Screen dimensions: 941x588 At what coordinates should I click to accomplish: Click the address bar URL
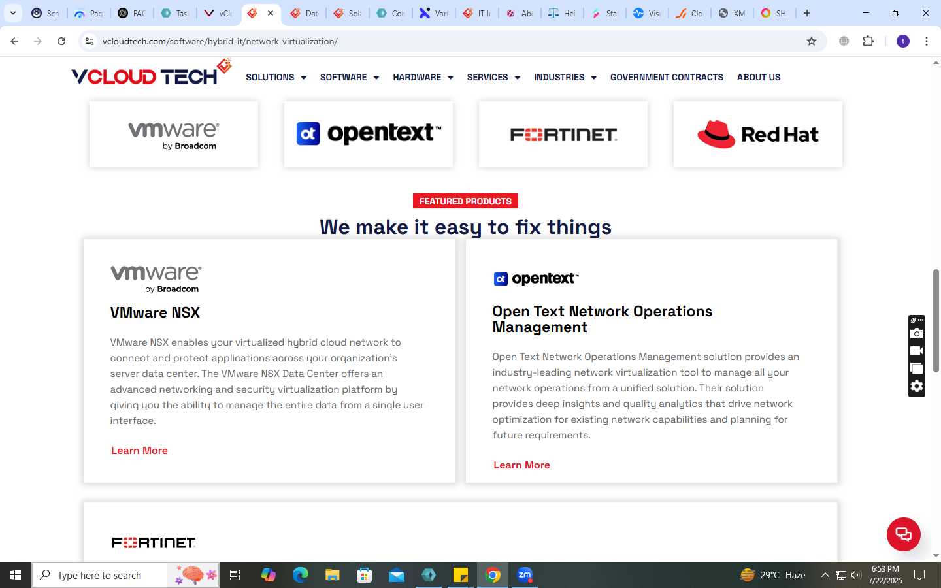coord(220,41)
